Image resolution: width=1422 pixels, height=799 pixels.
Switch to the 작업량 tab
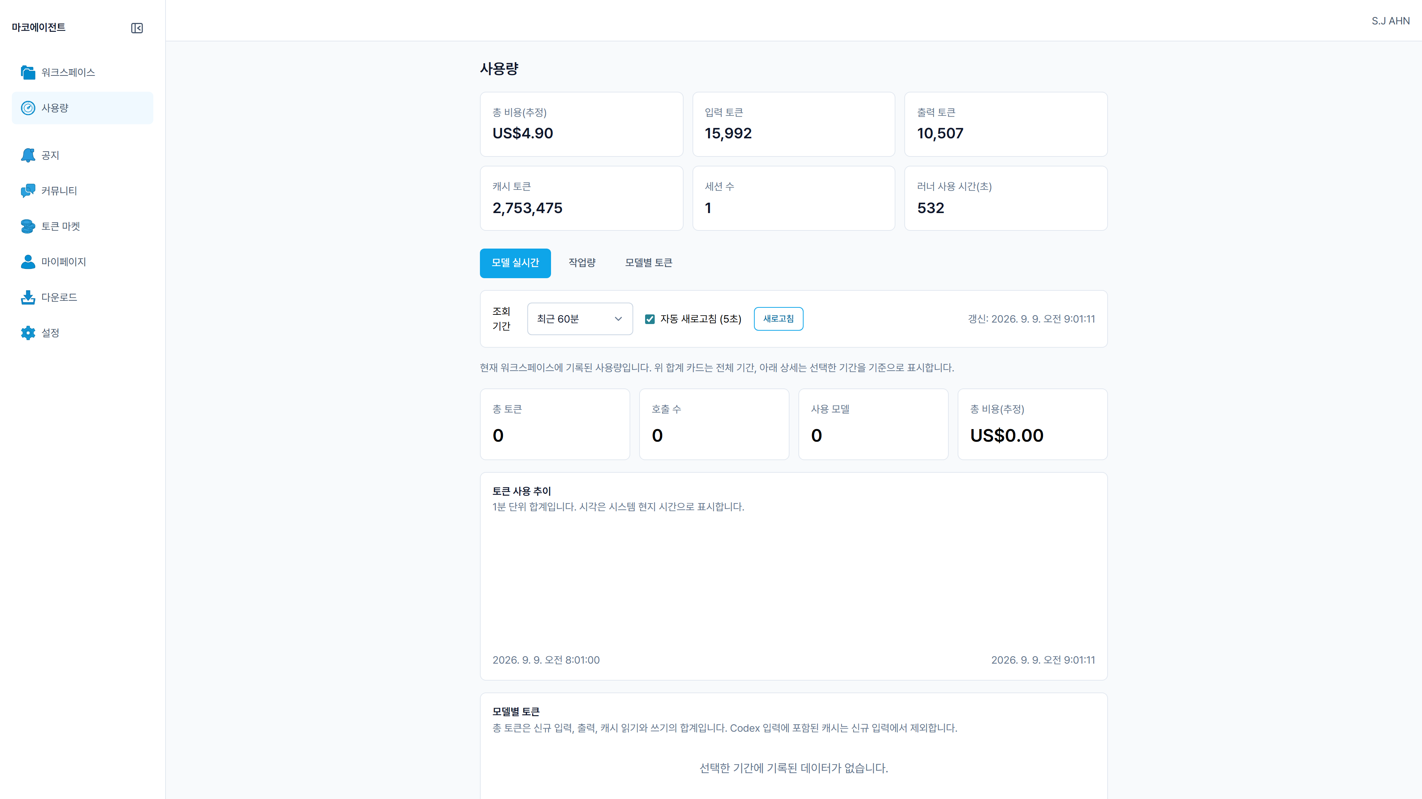(582, 263)
